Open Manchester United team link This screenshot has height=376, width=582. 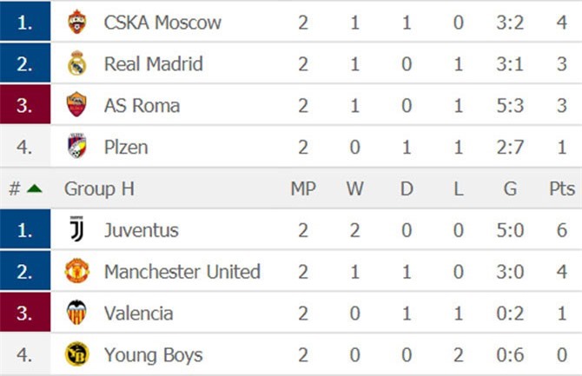(182, 271)
